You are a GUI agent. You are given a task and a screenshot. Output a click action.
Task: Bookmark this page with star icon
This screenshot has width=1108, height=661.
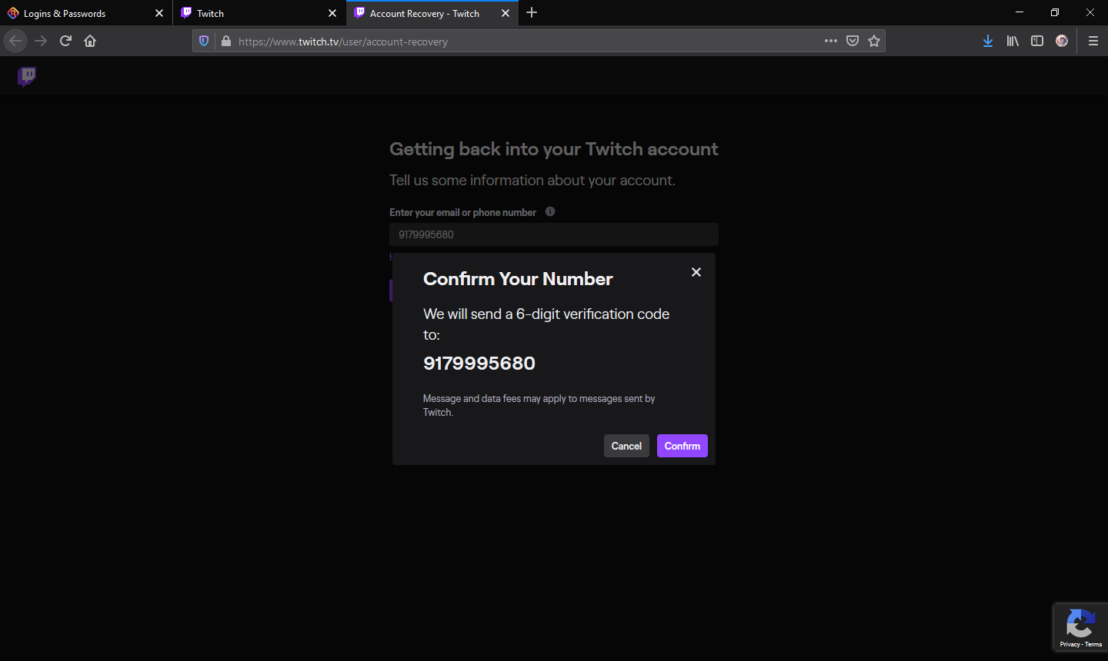[874, 41]
